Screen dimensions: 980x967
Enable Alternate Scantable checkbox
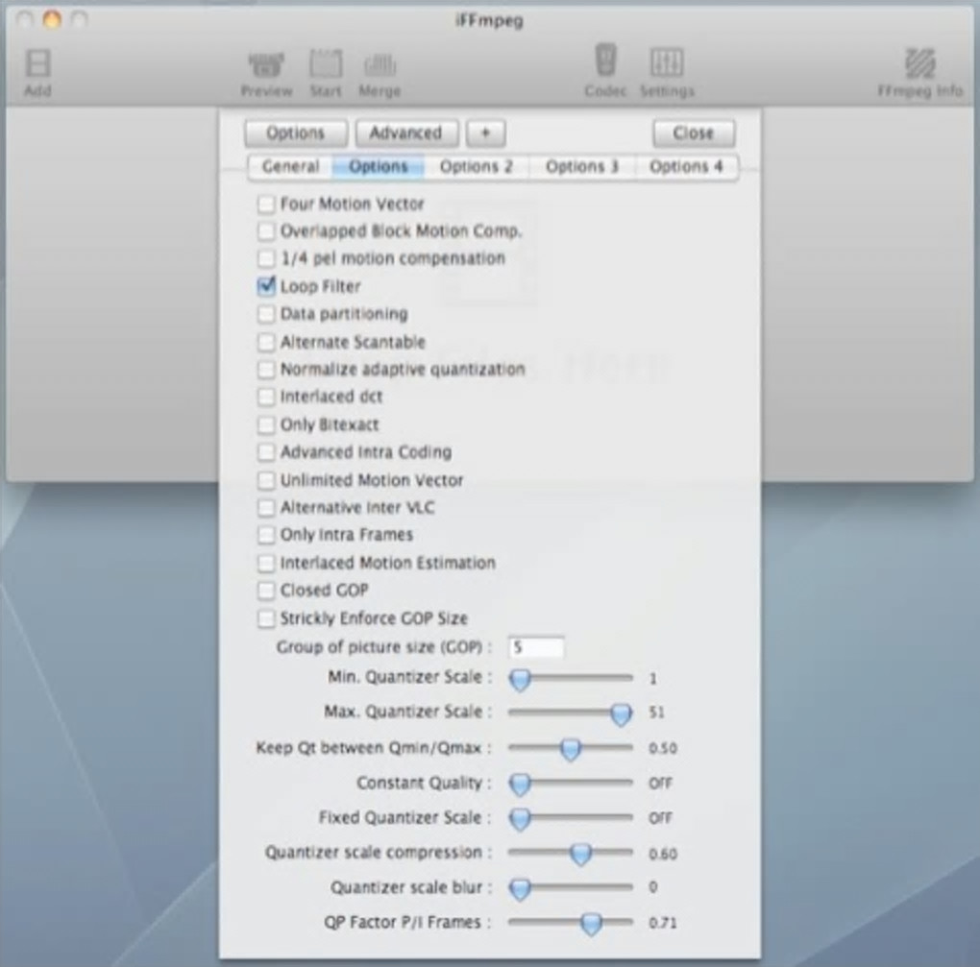pyautogui.click(x=266, y=342)
